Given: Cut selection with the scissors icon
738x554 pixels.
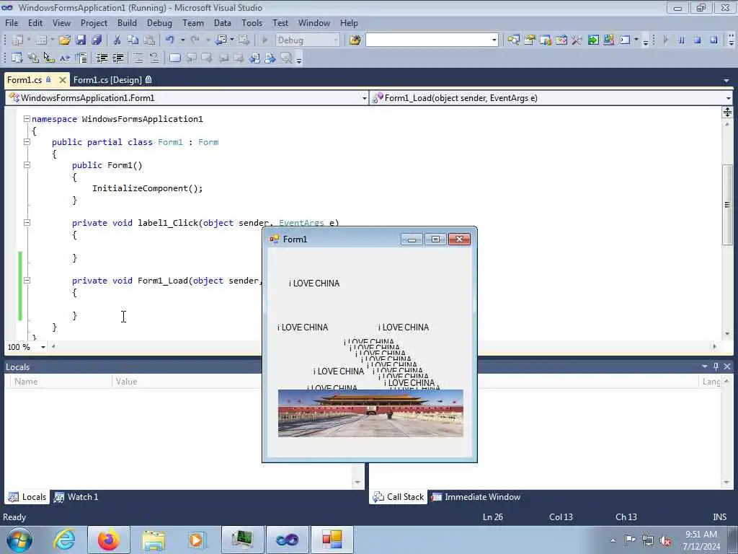Looking at the screenshot, I should tap(117, 40).
